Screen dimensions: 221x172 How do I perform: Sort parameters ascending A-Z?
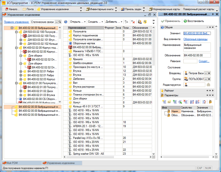192,102
